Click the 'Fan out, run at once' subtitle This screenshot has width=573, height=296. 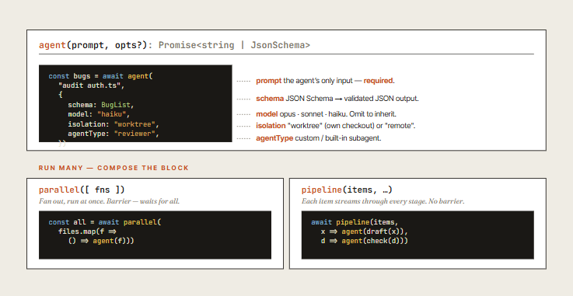click(110, 201)
